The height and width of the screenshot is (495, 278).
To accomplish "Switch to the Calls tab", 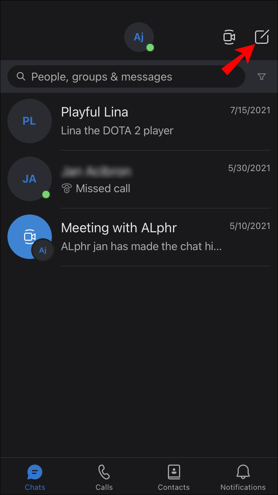I will point(104,478).
